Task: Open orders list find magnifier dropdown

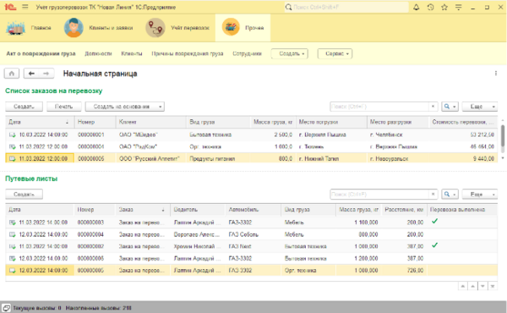Action: [x=450, y=107]
